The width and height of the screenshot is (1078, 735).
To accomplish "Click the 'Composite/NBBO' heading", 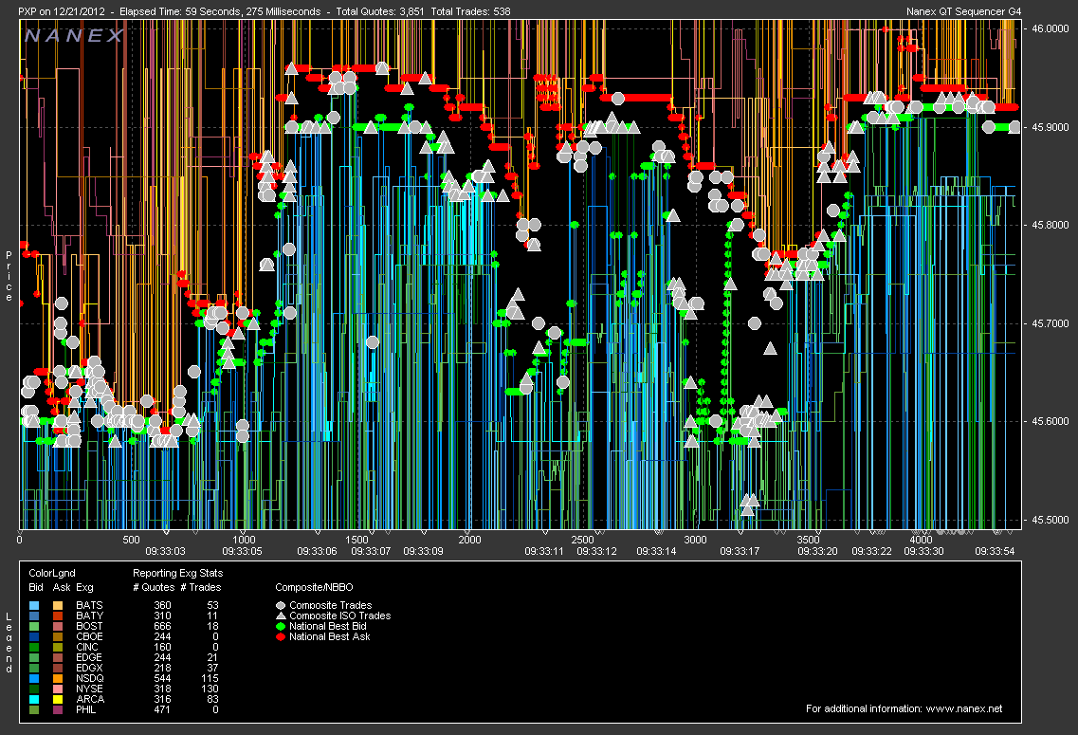I will pyautogui.click(x=314, y=587).
